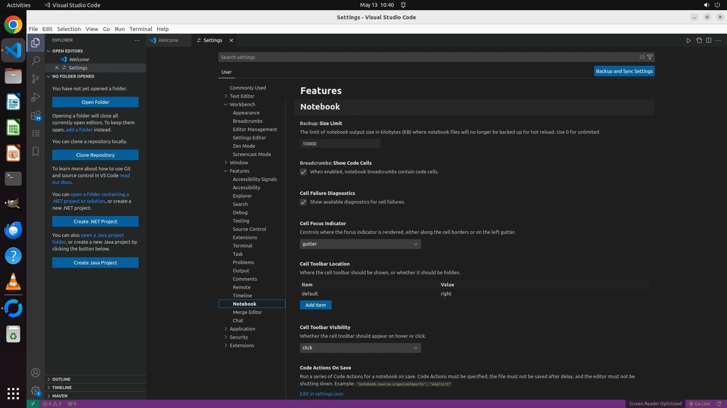Expand the OUTLINE section in Explorer
Viewport: 727px width, 408px height.
coord(61,379)
